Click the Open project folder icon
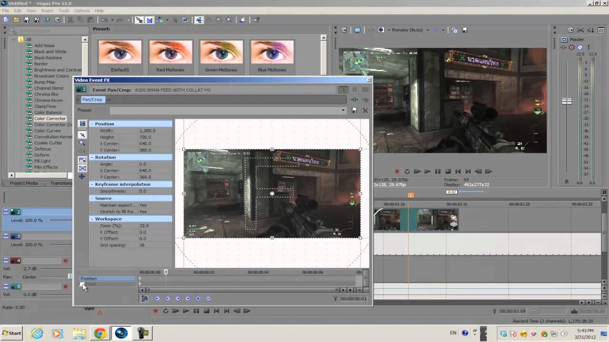Screen dimensions: 609x342 pyautogui.click(x=17, y=20)
